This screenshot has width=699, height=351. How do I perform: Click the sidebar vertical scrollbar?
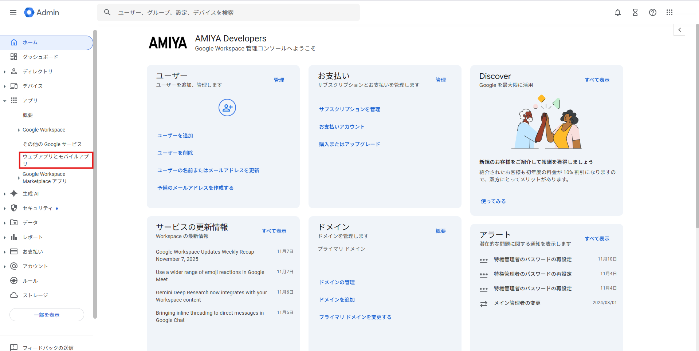(x=95, y=174)
